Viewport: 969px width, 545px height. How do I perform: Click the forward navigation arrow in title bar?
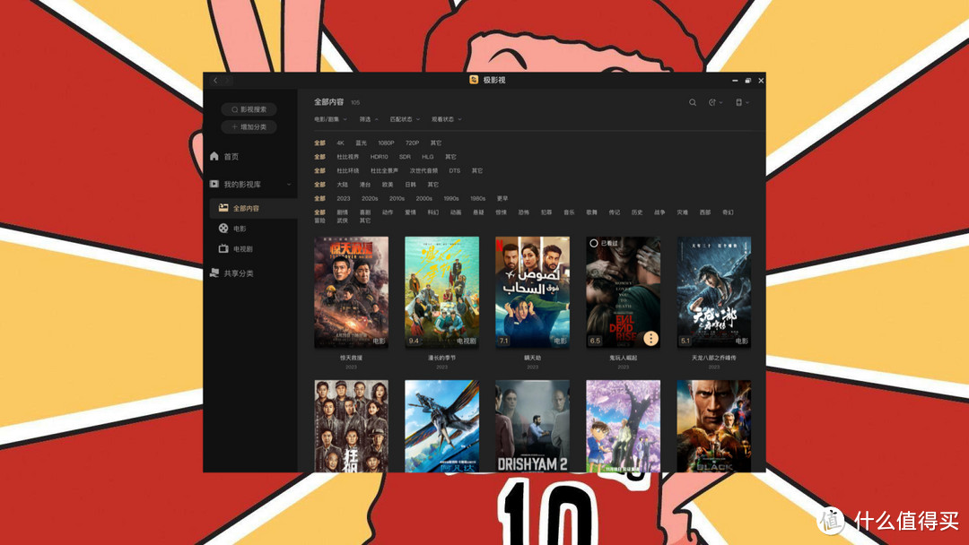pos(227,81)
